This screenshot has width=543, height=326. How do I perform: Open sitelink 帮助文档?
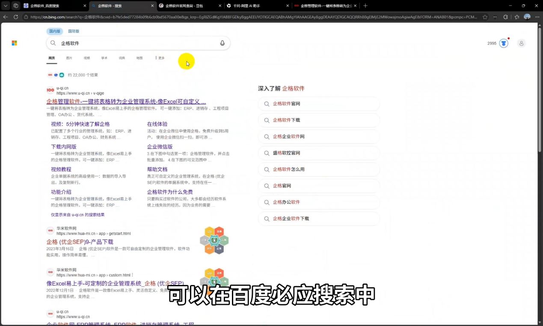[x=157, y=169]
